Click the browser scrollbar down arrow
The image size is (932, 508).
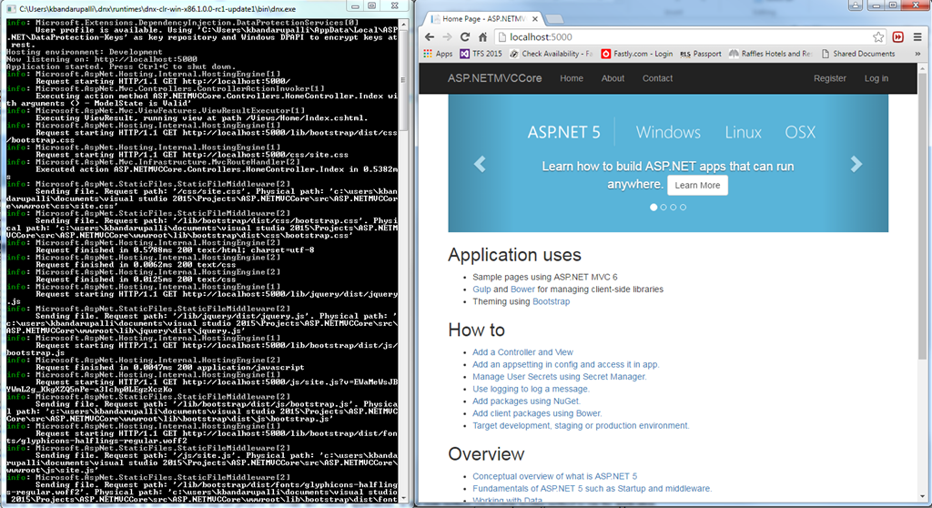pyautogui.click(x=922, y=497)
